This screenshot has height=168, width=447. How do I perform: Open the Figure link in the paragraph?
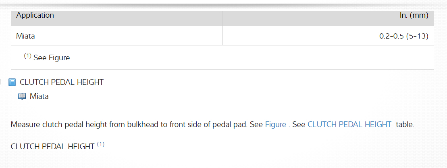point(275,125)
